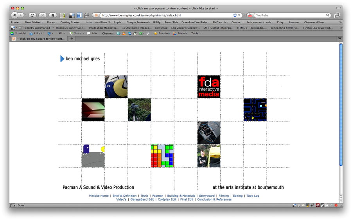Click inside the YouTube search field
Screen dimensions: 352x220
(290, 15)
